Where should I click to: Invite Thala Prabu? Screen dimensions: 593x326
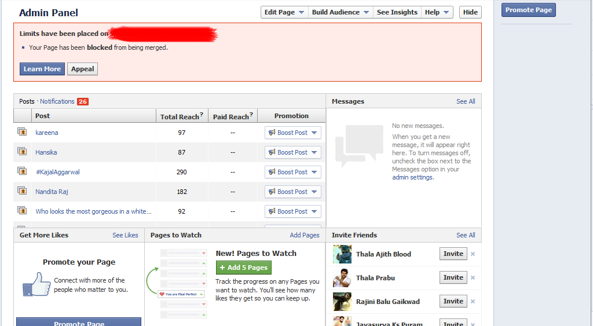(453, 277)
